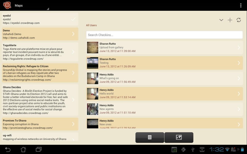Select Upload from gallery message text
Viewport: 247px width, 154px height.
coord(111,47)
